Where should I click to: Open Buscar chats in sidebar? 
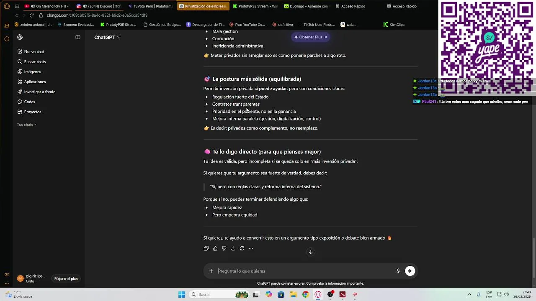(x=32, y=62)
